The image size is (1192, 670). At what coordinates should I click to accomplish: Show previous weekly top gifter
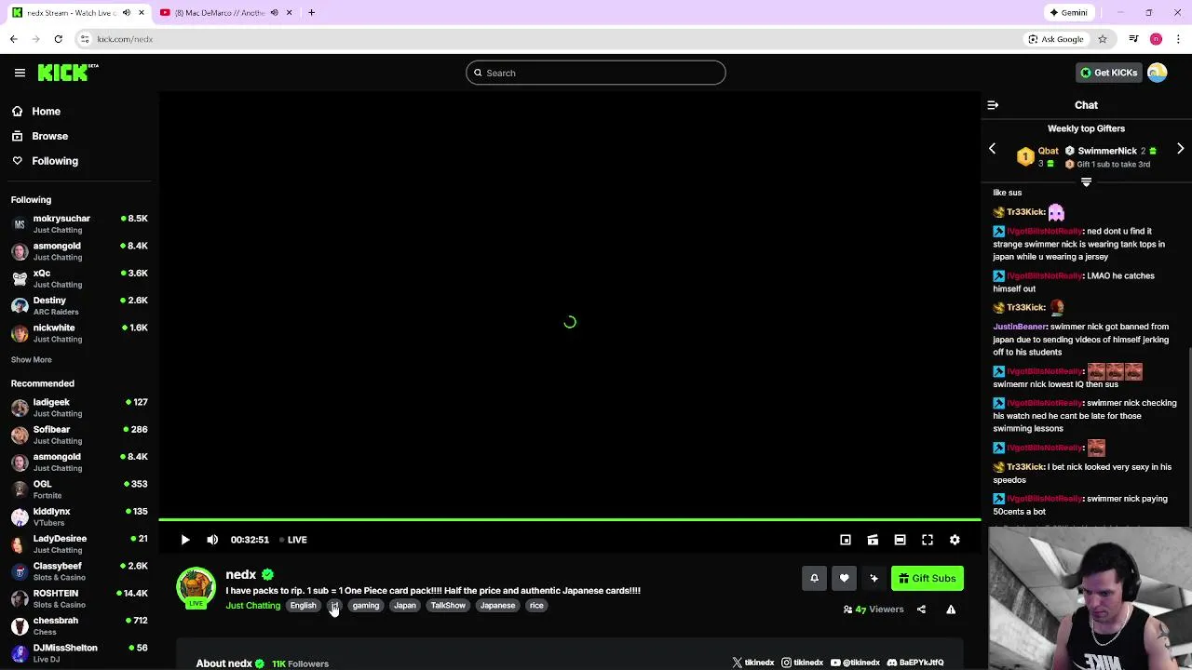[x=992, y=149]
